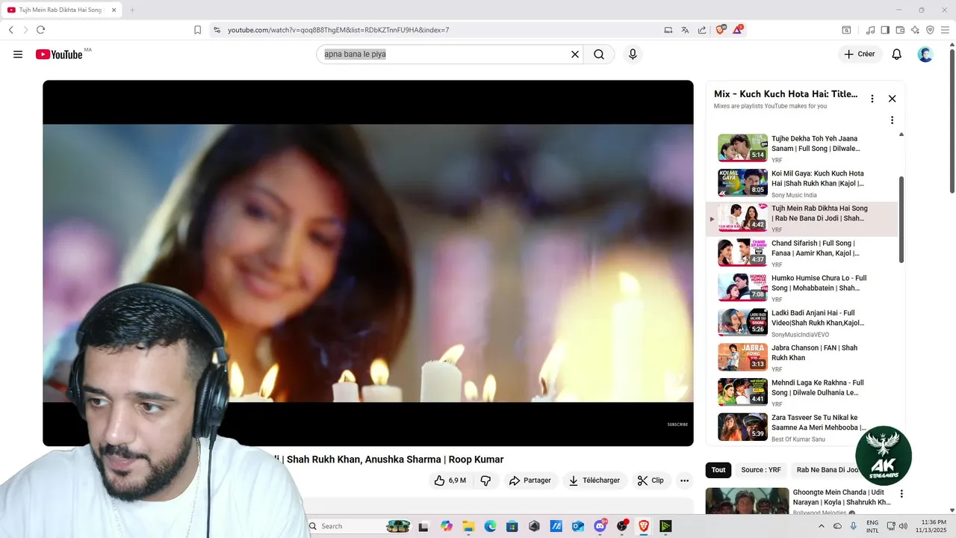
Task: Start voice search with the microphone
Action: coord(633,55)
